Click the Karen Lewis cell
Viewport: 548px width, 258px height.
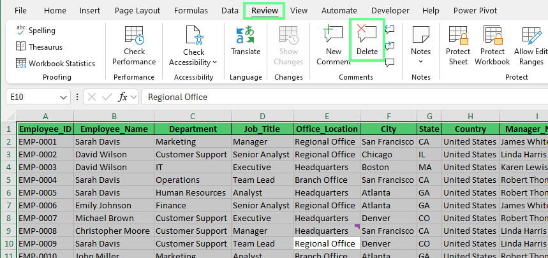(x=524, y=168)
